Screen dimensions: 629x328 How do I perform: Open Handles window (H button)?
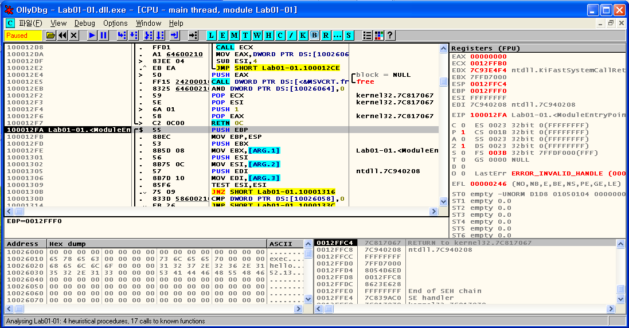click(x=268, y=36)
